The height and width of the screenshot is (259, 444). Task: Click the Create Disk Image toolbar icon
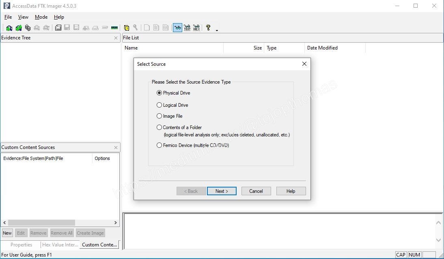pos(58,28)
